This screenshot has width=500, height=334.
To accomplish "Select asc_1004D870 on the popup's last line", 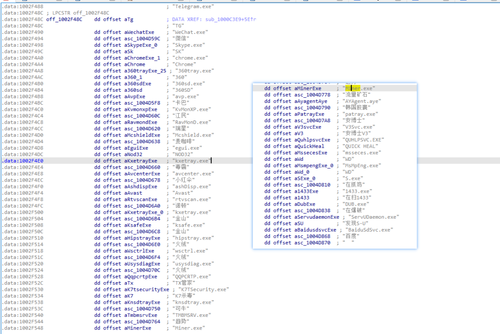I will (312, 243).
